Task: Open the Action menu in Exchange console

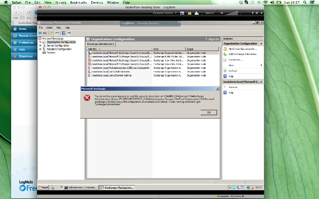Action: (x=49, y=27)
